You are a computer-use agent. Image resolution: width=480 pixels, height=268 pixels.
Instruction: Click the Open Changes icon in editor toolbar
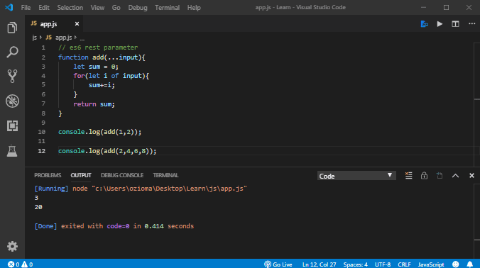(425, 24)
